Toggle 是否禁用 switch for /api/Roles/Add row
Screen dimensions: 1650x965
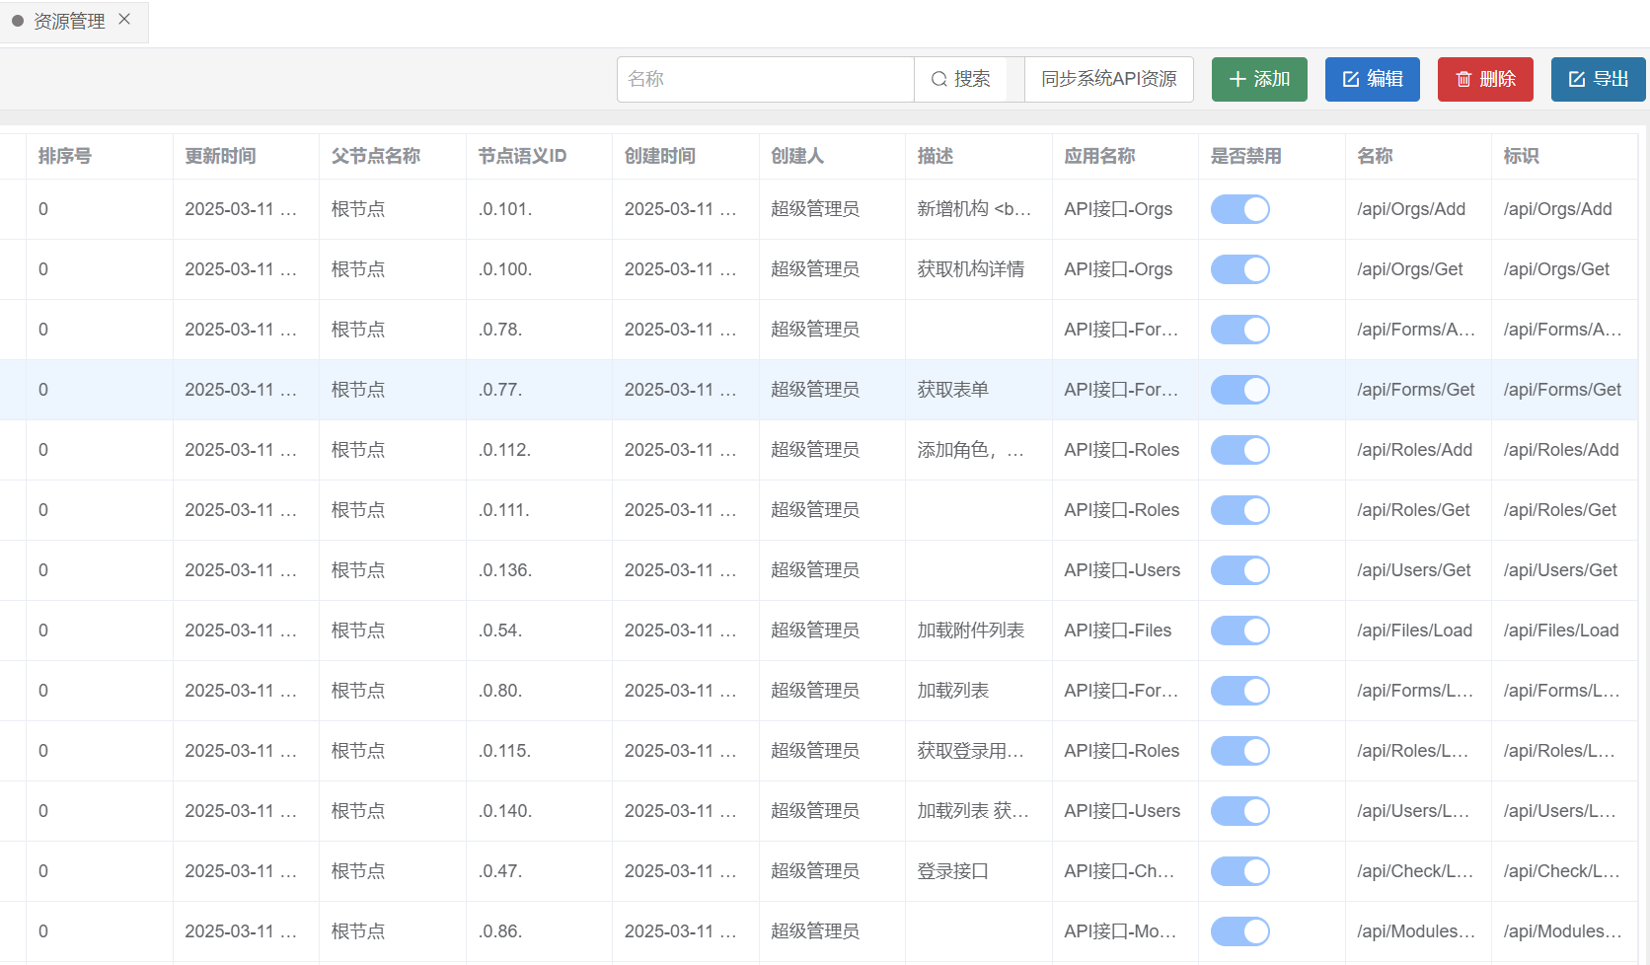coord(1240,450)
